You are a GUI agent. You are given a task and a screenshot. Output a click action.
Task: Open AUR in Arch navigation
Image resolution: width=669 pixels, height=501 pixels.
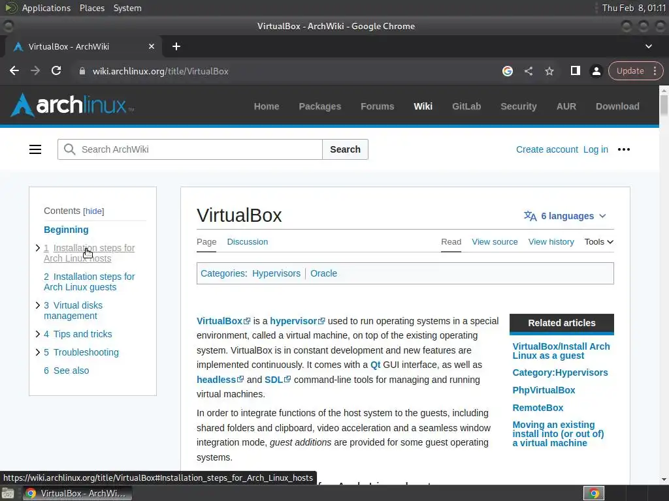pos(566,106)
